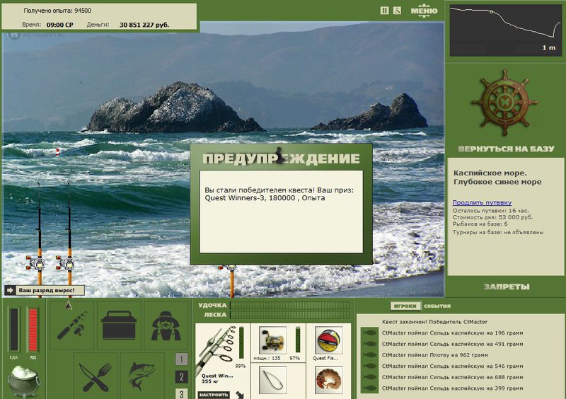Select rod slot 3
The image size is (566, 399).
pyautogui.click(x=181, y=393)
